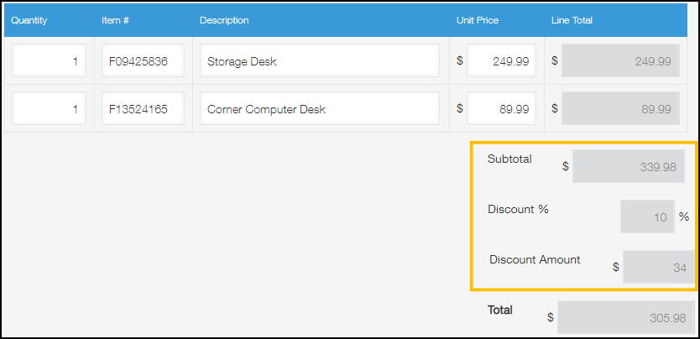Click the Unit Price column header
700x339 pixels.
(x=478, y=20)
